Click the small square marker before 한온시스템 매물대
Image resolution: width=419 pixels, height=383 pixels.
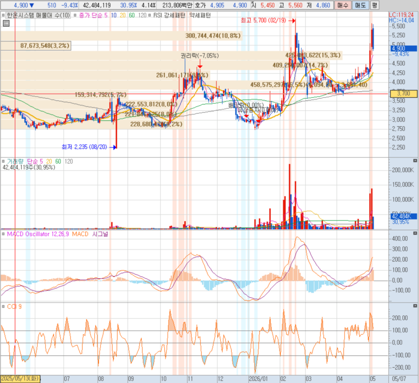click(x=3, y=16)
